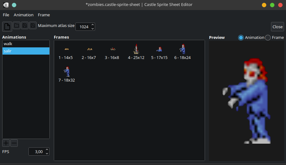Image resolution: width=286 pixels, height=165 pixels.
Task: Click the FPS value input field
Action: tap(37, 152)
